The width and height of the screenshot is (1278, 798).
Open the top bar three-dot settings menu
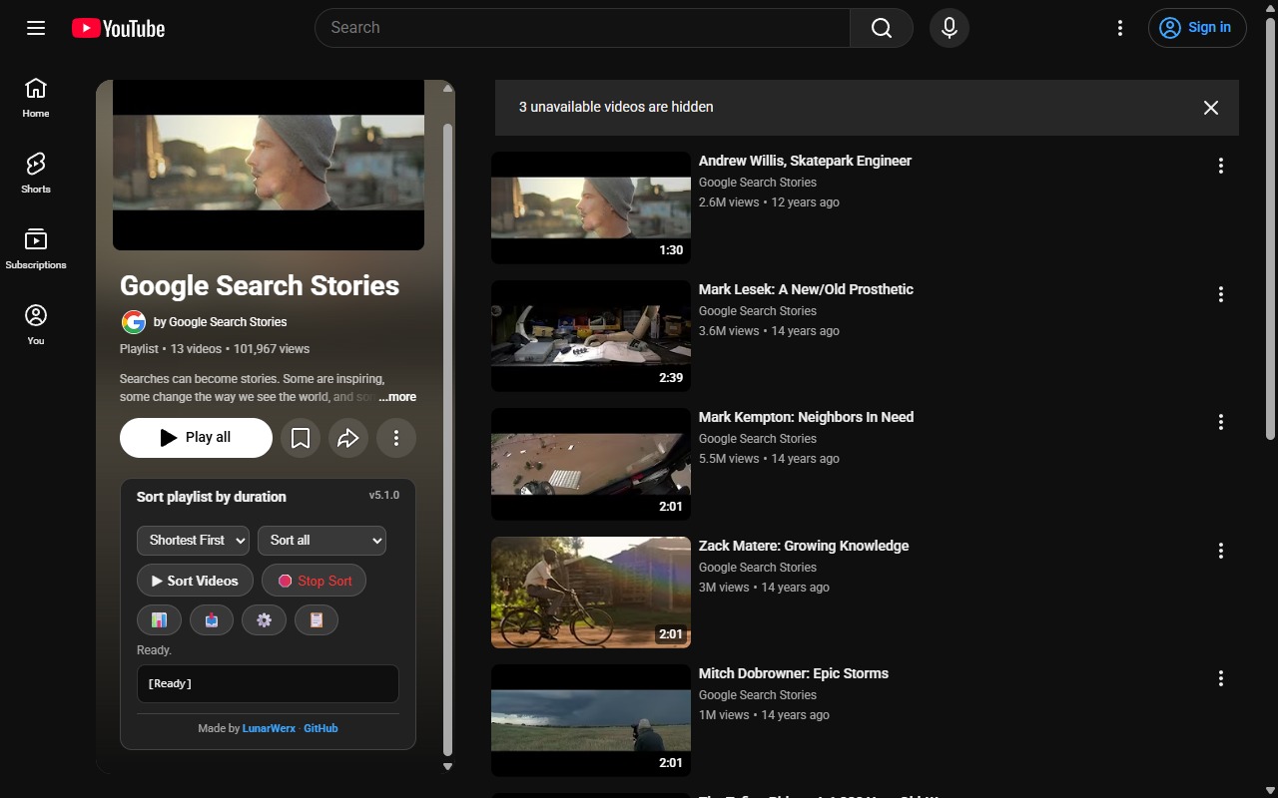1120,28
